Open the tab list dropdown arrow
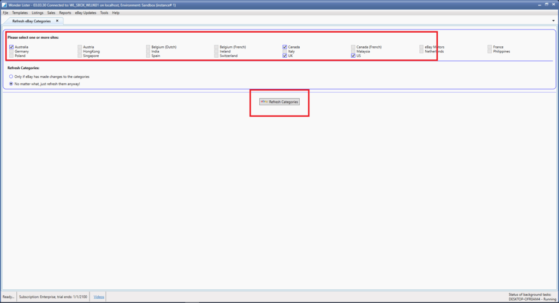The image size is (559, 303). pos(554,21)
